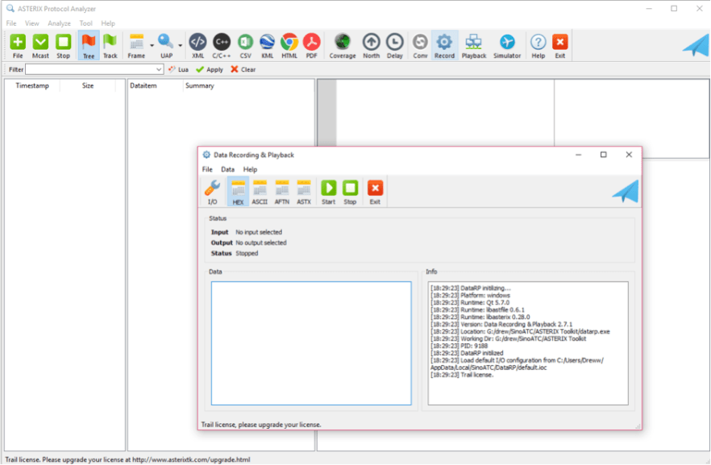This screenshot has width=711, height=465.
Task: Click the Timestamp column header
Action: tap(32, 85)
